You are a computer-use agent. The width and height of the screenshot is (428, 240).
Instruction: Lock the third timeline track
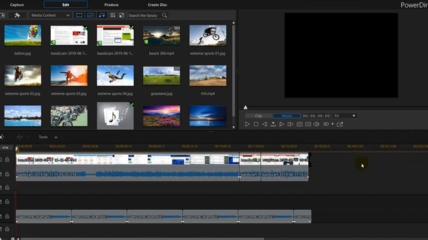point(7,188)
